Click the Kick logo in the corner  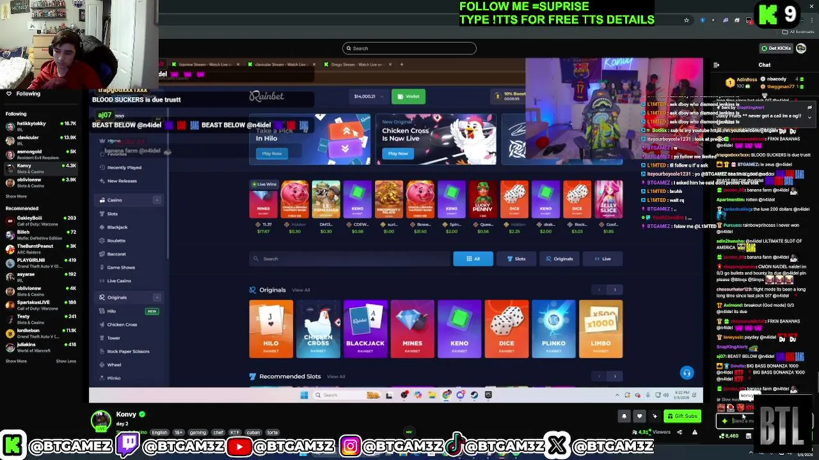tap(768, 15)
